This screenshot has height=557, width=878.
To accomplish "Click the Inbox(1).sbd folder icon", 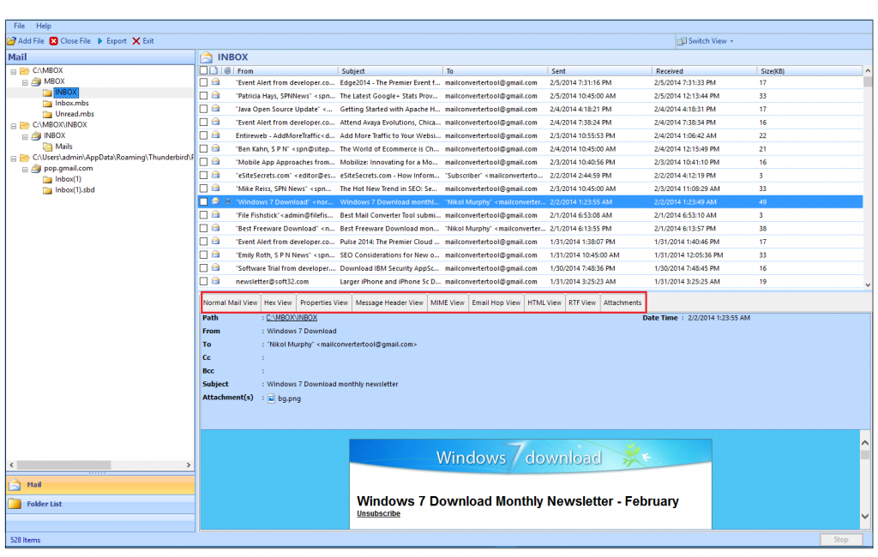I will coord(48,190).
